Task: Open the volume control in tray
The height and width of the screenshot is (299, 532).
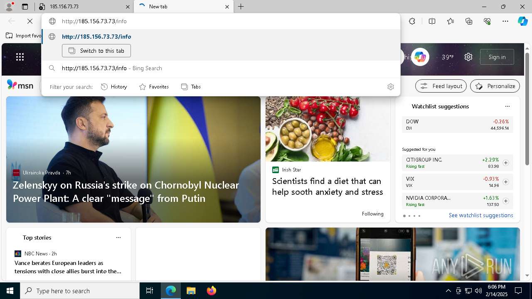Action: coord(478,291)
